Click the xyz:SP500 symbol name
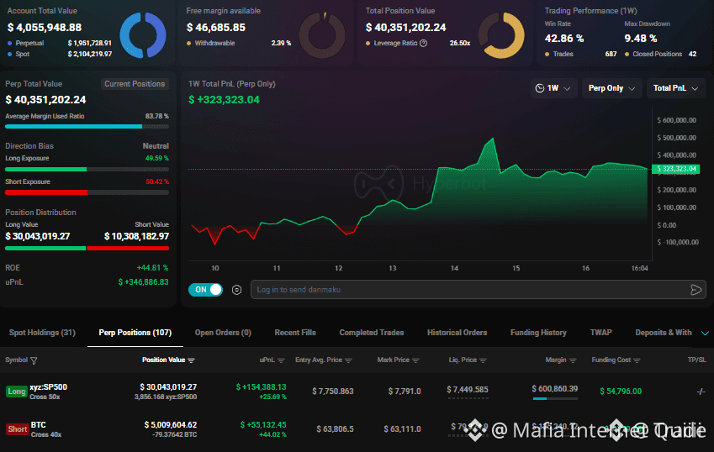Image resolution: width=714 pixels, height=452 pixels. [x=48, y=387]
